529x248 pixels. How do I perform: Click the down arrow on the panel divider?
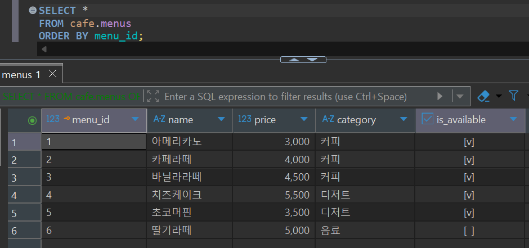[x=312, y=60]
